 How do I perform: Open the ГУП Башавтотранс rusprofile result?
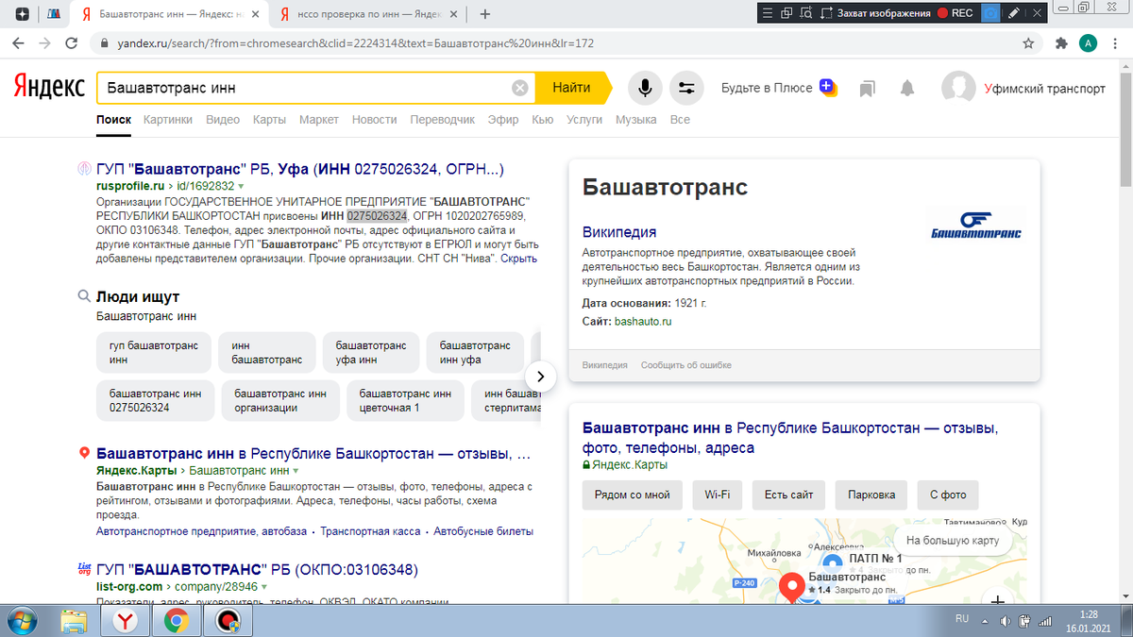(x=300, y=169)
